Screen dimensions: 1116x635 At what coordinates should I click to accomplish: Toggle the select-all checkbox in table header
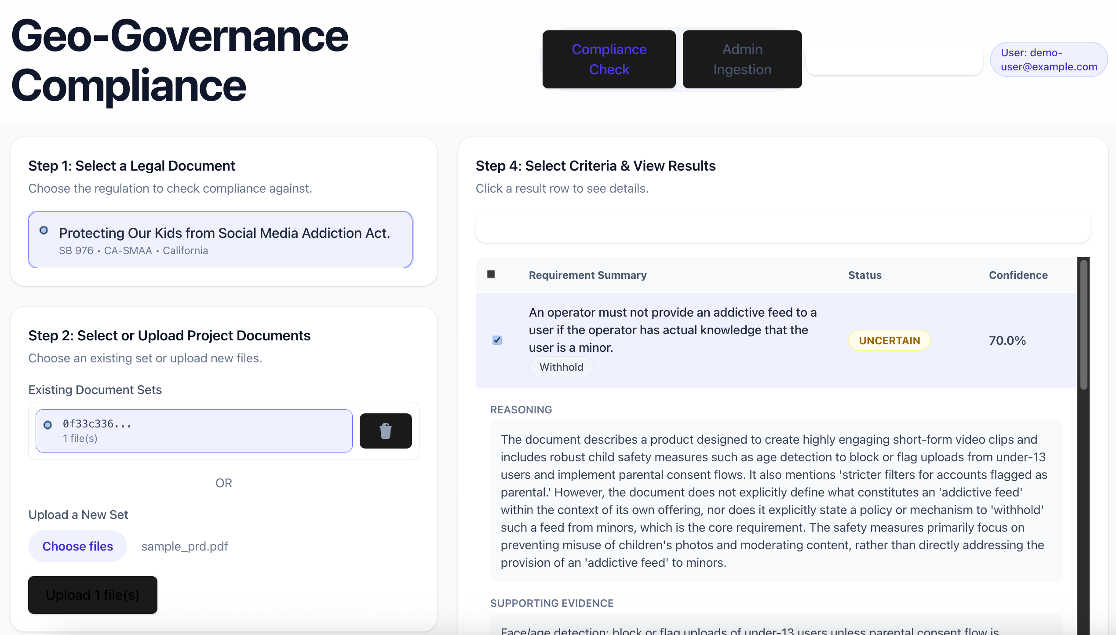(491, 274)
